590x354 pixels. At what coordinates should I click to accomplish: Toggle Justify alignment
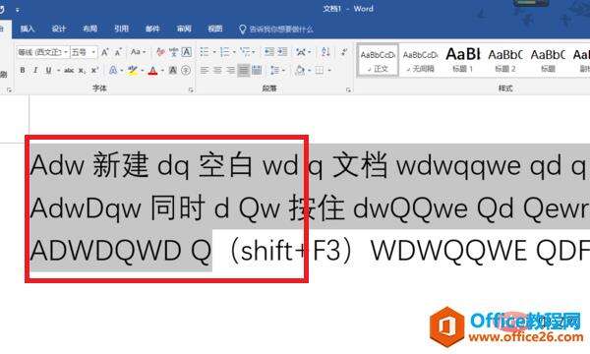click(244, 70)
